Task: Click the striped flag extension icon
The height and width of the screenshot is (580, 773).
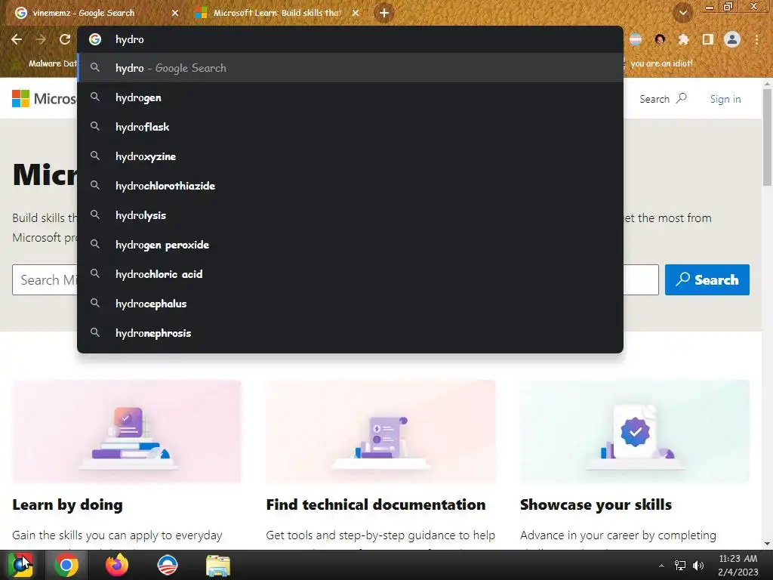Action: pos(636,39)
